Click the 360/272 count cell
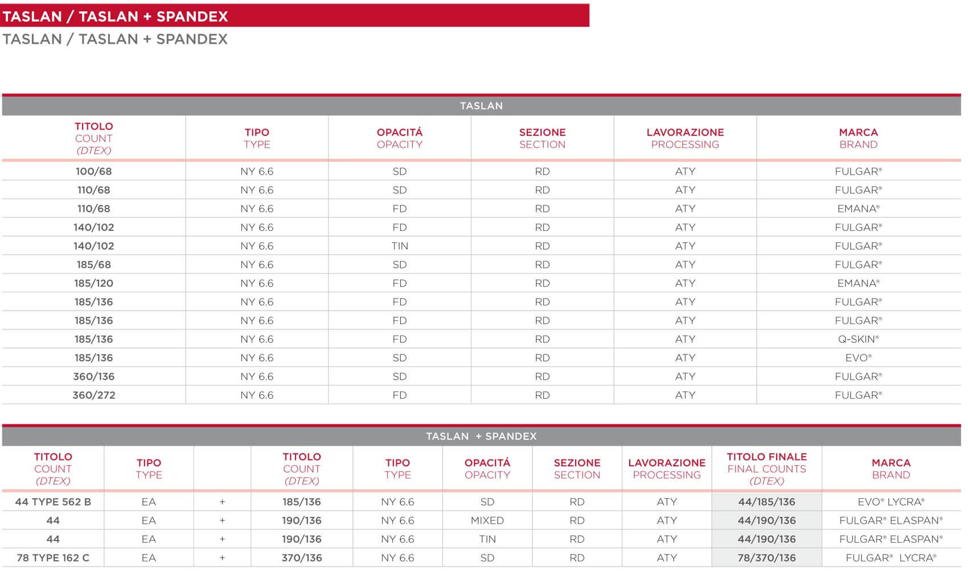 [x=93, y=395]
